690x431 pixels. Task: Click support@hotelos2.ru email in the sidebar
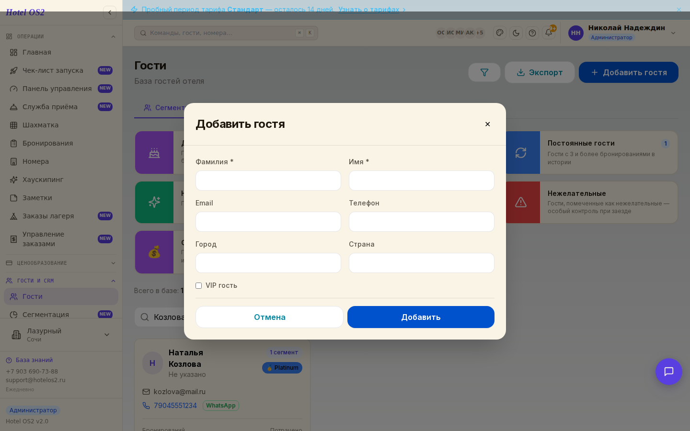click(35, 380)
